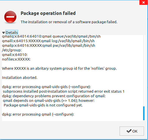Viewport: 148px width, 140px height.
Task: Click 'subprocess installed post-installation script' line
Action: click(x=64, y=92)
